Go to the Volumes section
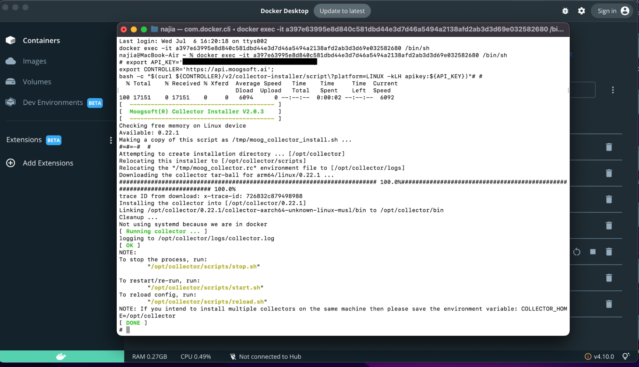639x367 pixels. click(x=37, y=82)
